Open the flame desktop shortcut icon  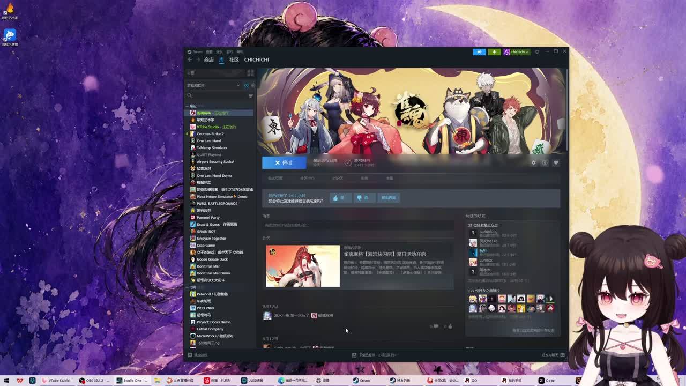(9, 11)
